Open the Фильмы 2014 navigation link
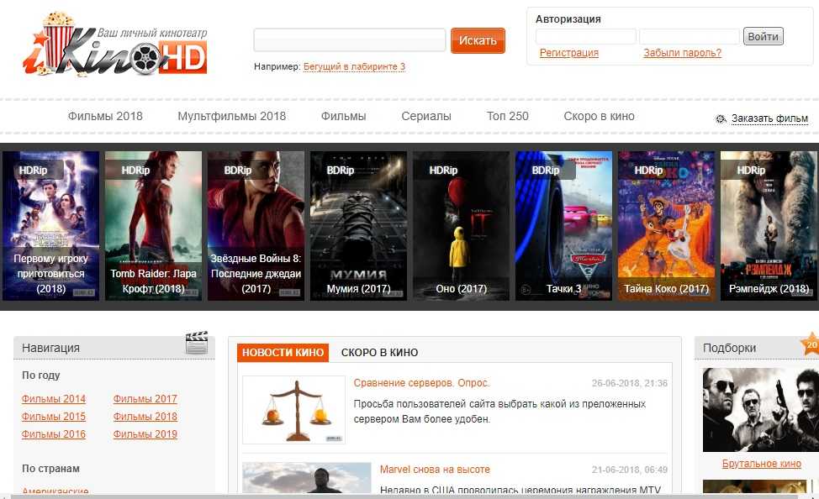 tap(54, 399)
